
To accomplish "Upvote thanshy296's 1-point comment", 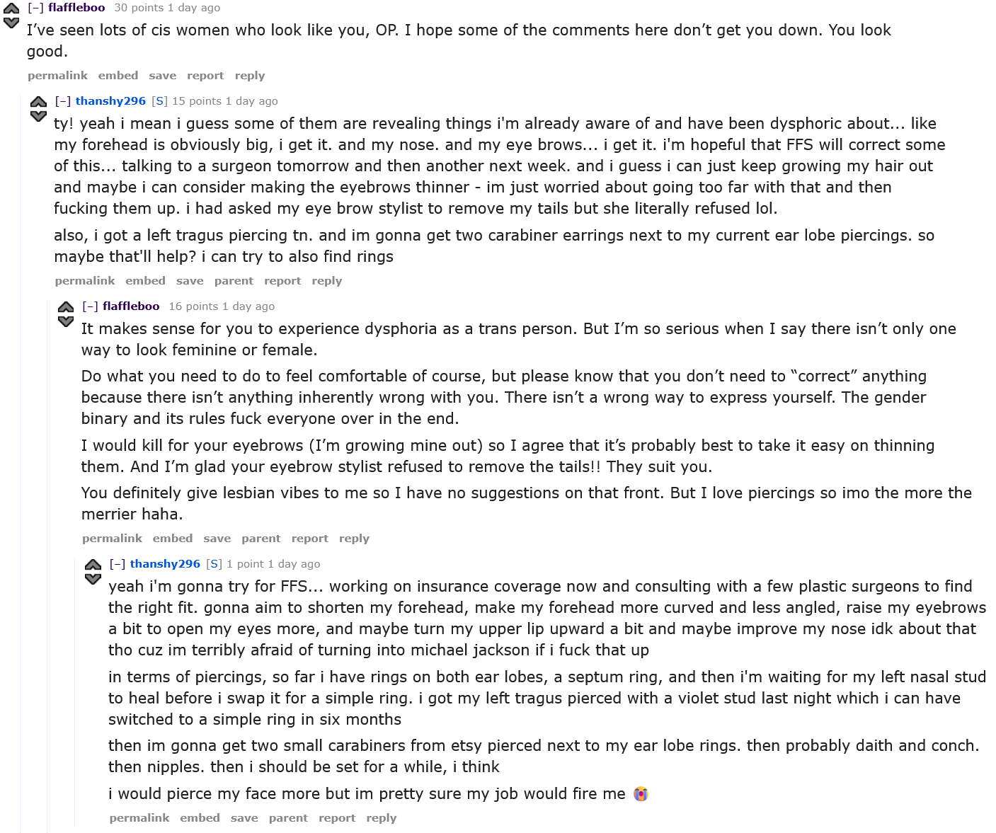I will coord(93,565).
